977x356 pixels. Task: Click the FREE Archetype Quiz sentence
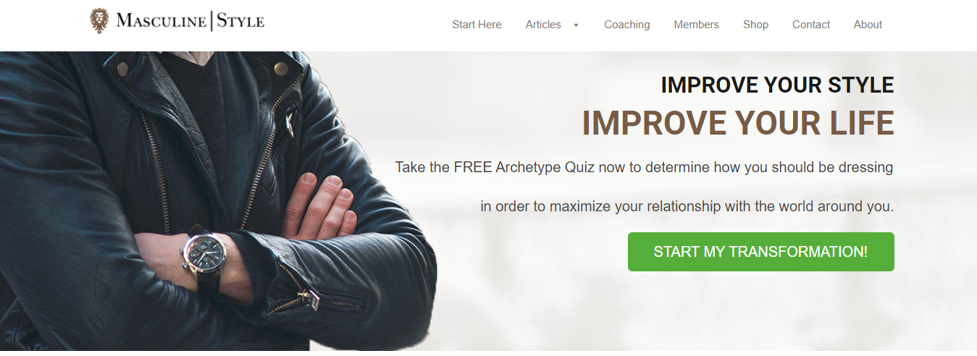tap(644, 168)
